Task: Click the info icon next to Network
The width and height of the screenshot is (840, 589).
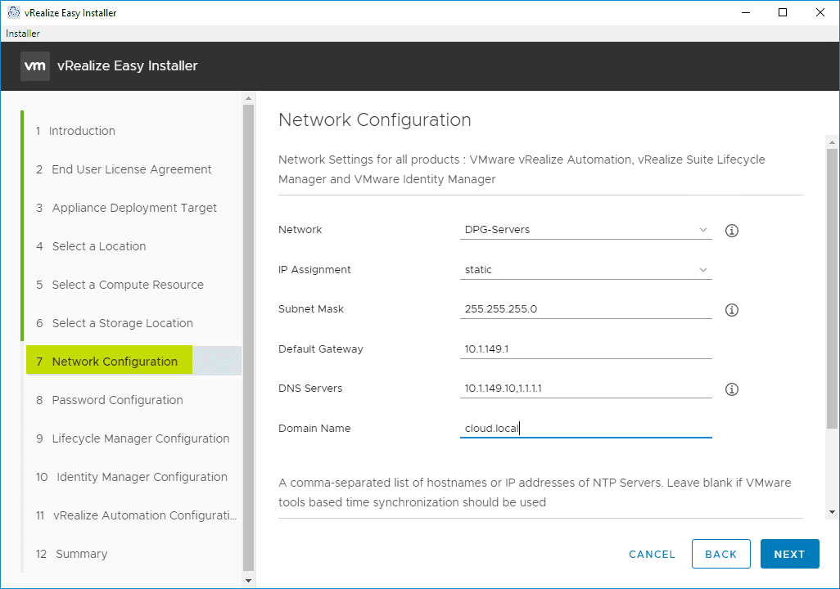Action: coord(732,231)
